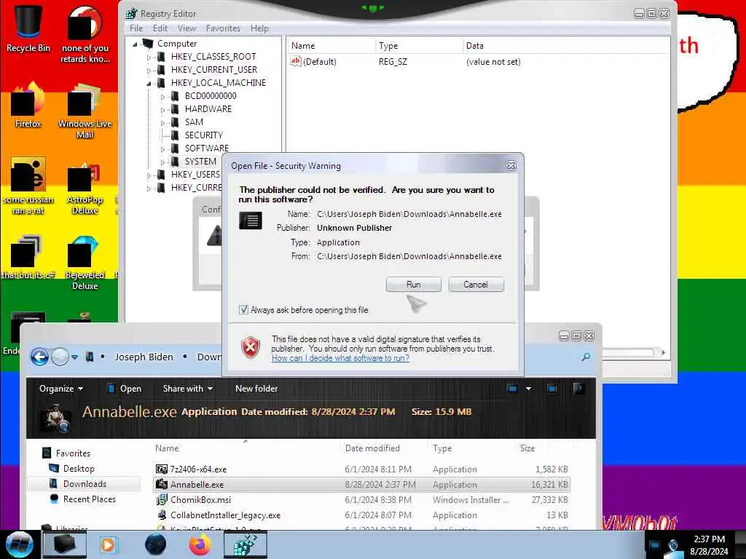Open the Organize dropdown in Explorer
The height and width of the screenshot is (559, 746).
(61, 389)
